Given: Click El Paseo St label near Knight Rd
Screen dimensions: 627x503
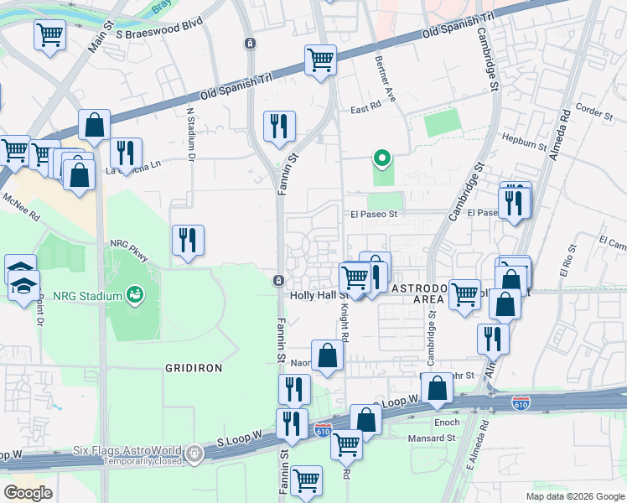Looking at the screenshot, I should pos(374,215).
